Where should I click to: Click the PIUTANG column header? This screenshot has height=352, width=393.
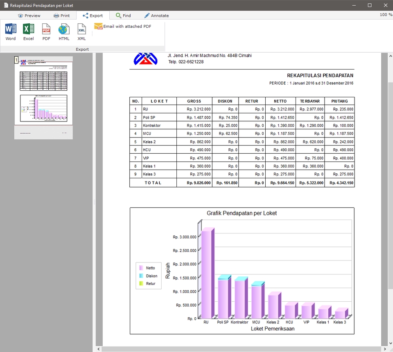point(339,101)
